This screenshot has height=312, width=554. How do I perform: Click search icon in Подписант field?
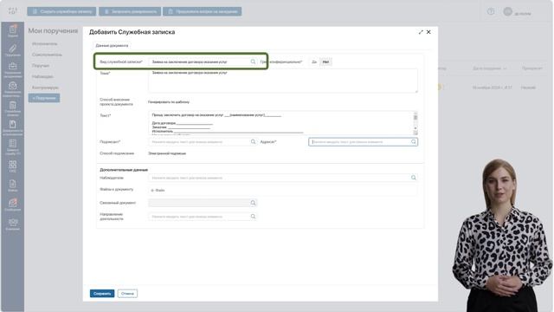click(x=253, y=142)
